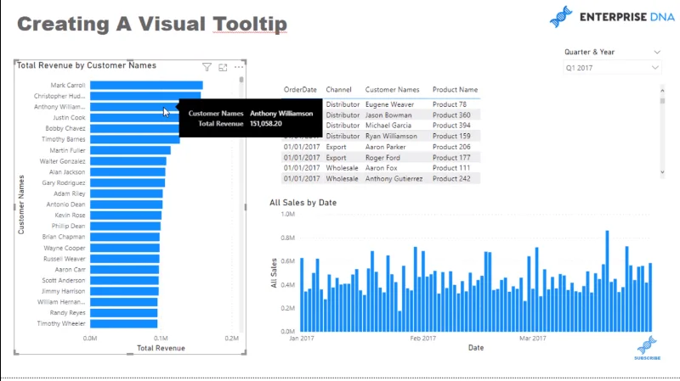This screenshot has width=680, height=381.
Task: Click the Focus mode icon on bar chart
Action: point(223,67)
